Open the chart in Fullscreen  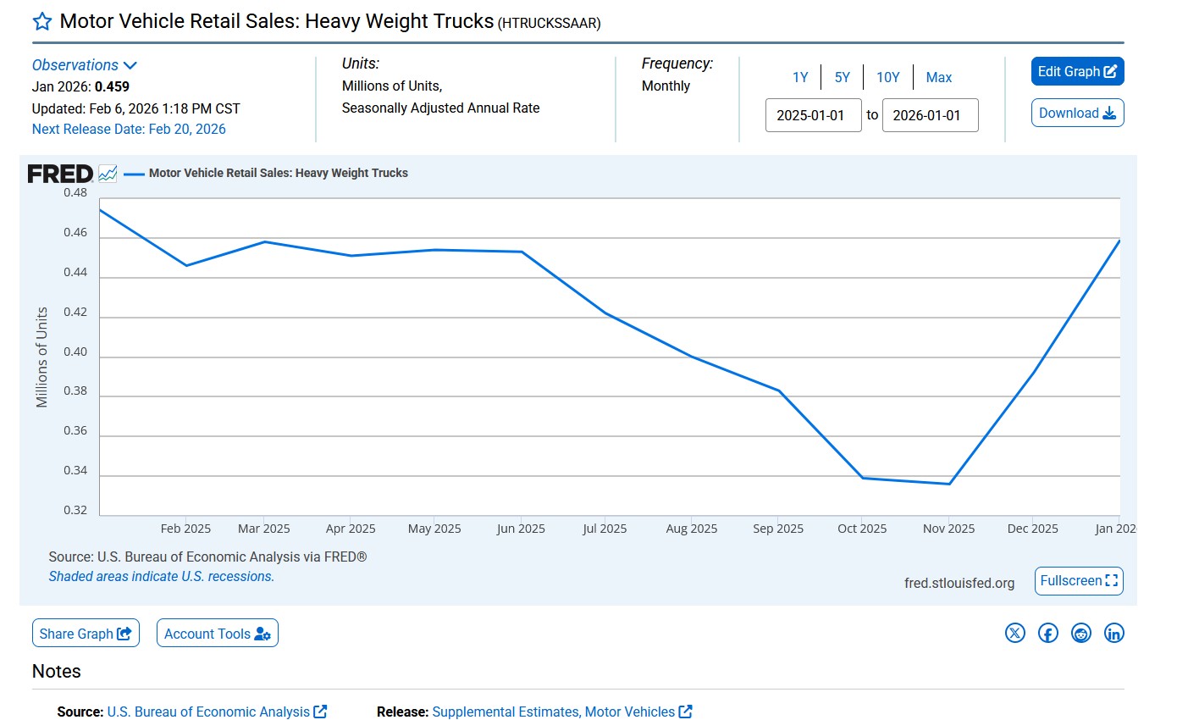(1078, 581)
